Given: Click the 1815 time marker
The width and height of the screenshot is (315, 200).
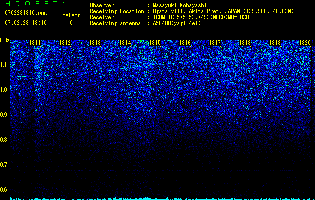Looking at the screenshot, I should click(155, 43).
